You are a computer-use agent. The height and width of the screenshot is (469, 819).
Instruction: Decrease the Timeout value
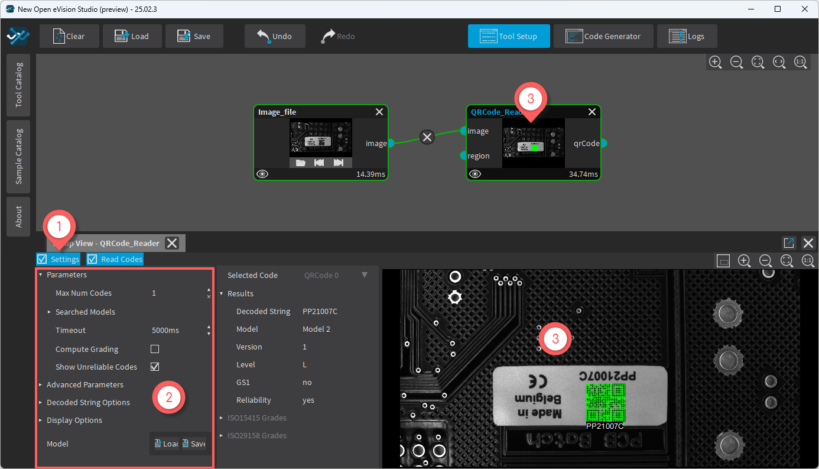[x=209, y=334]
